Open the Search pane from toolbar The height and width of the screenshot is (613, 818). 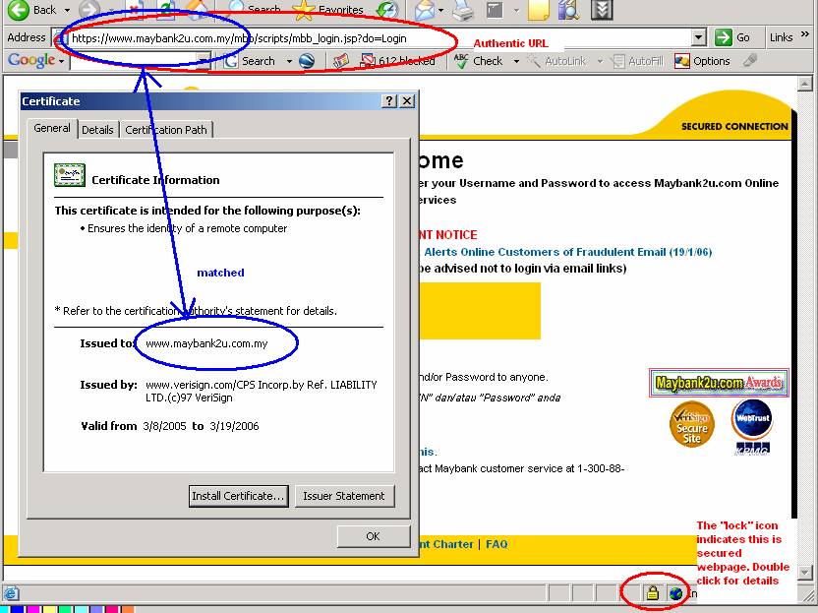[x=256, y=9]
